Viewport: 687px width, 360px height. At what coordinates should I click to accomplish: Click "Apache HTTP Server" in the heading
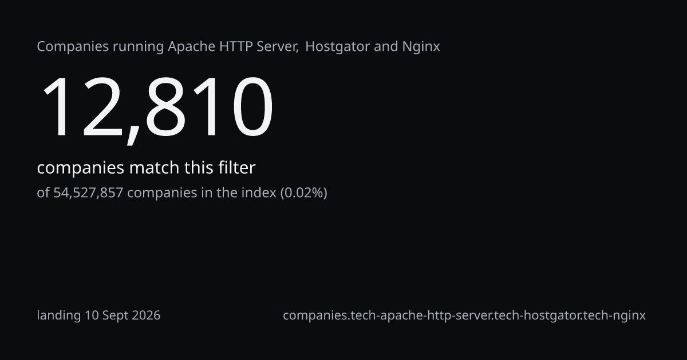click(232, 46)
